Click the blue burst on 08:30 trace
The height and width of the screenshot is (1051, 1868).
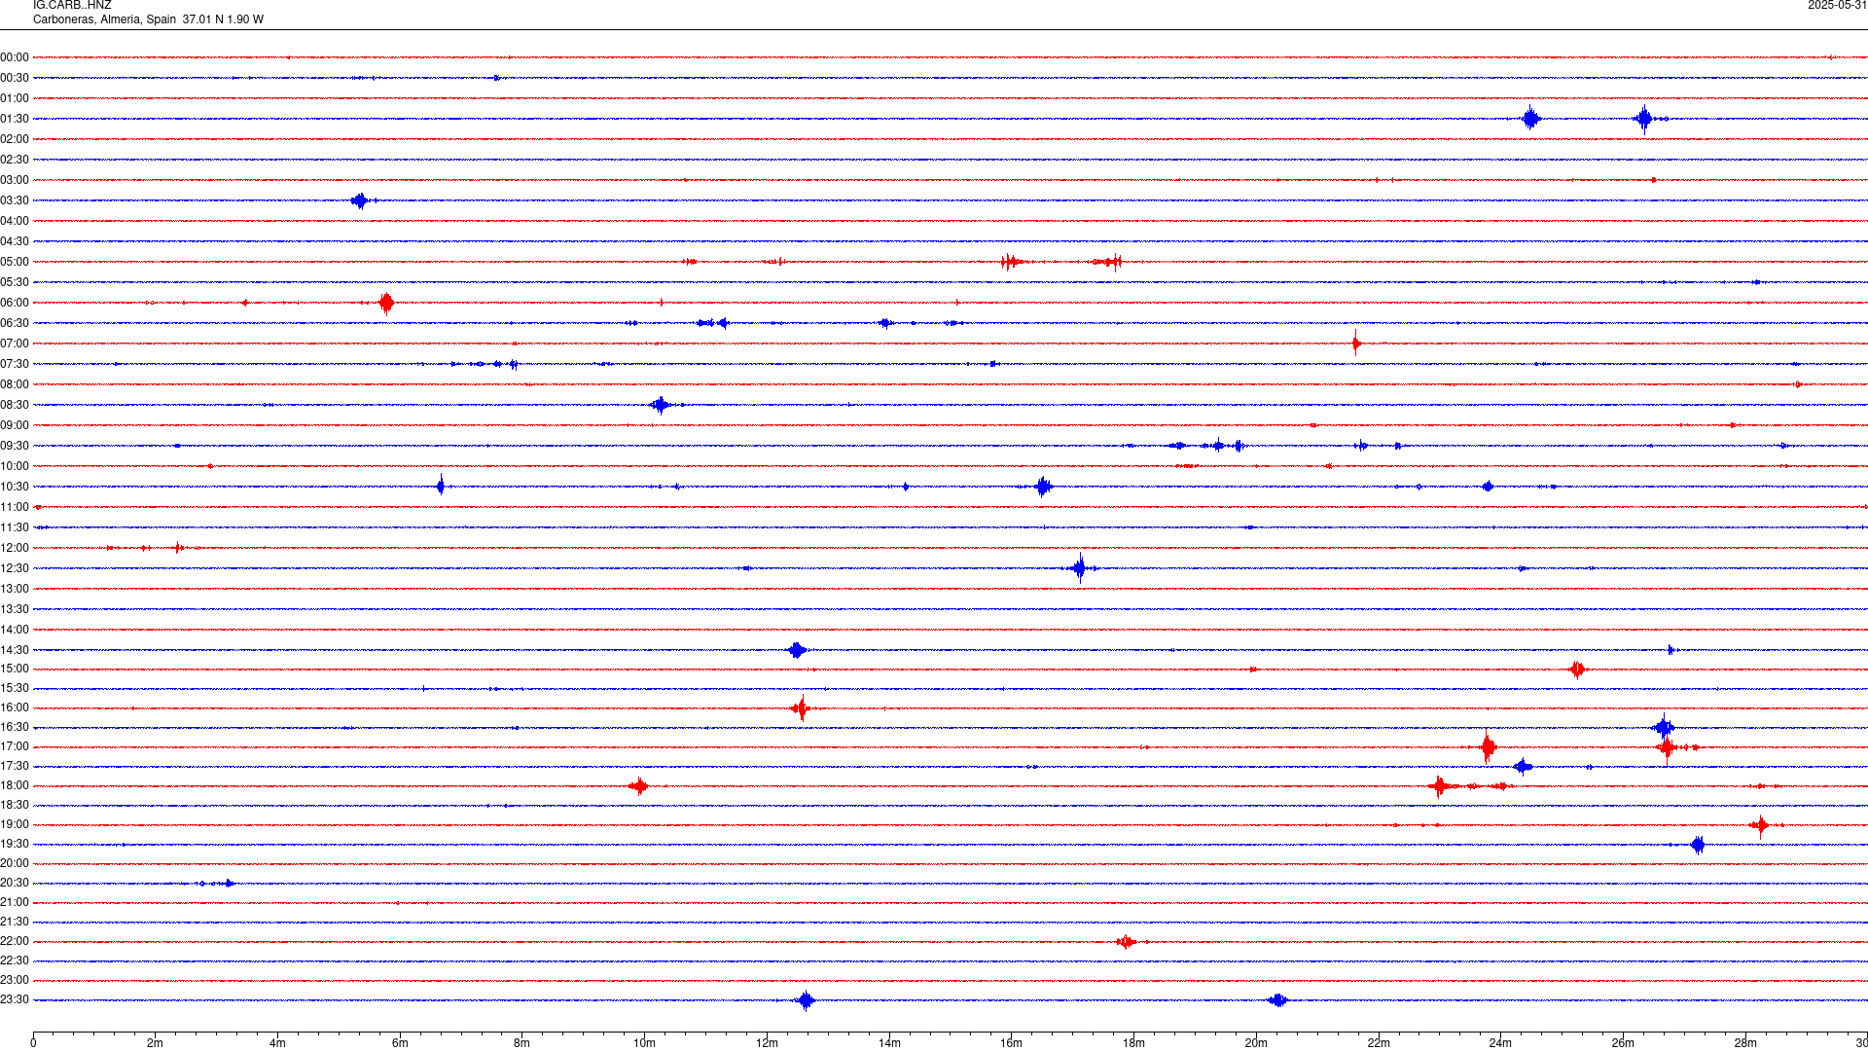coord(661,405)
